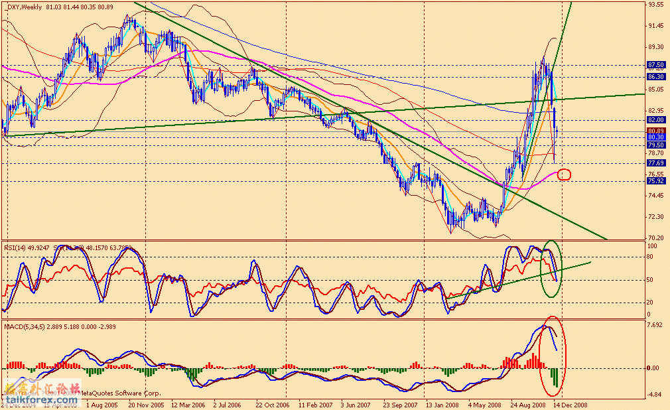This screenshot has height=410, width=670.
Task: Click the 22 Oct 2006 date label
Action: (x=273, y=405)
